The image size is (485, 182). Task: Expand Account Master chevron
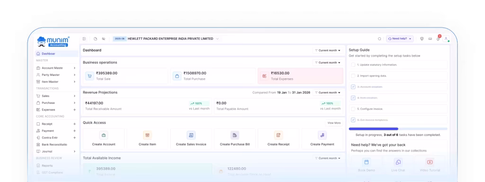tap(74, 68)
